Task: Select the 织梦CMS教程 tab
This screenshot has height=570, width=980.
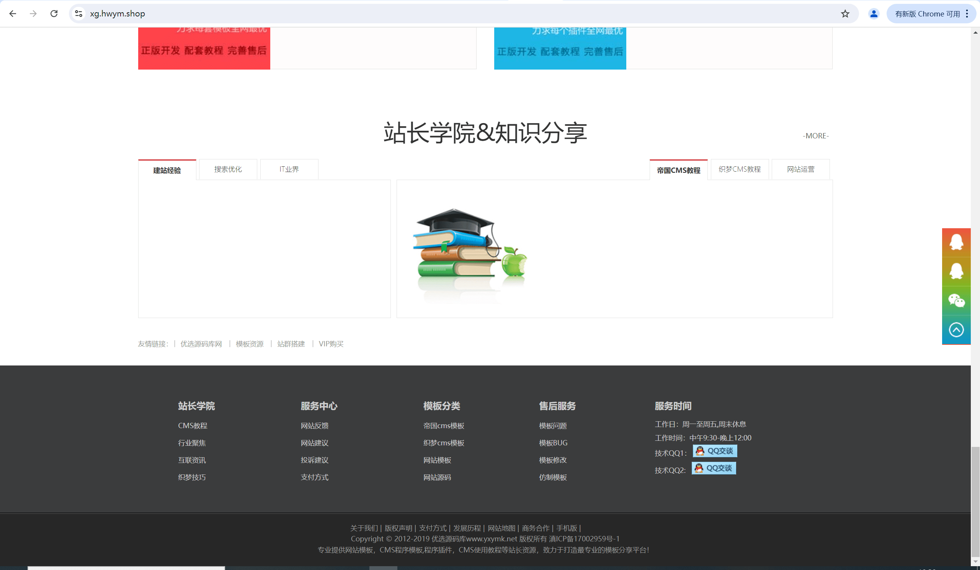Action: [x=740, y=169]
